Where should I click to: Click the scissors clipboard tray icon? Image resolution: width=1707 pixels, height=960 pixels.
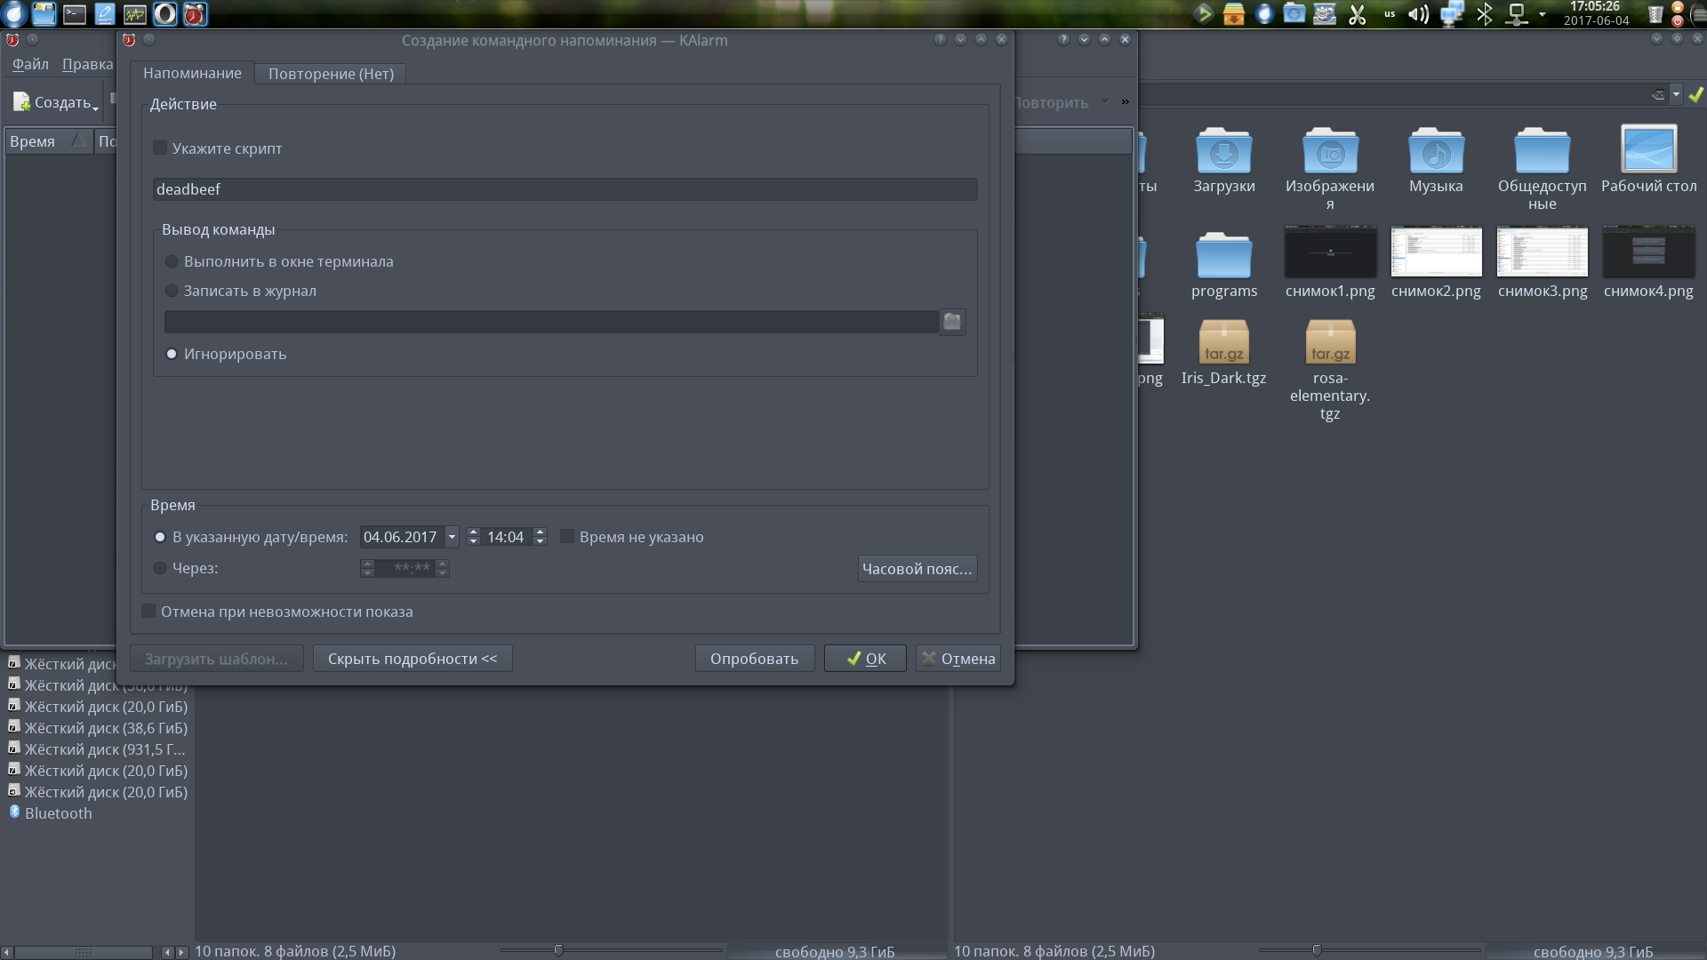click(1357, 14)
